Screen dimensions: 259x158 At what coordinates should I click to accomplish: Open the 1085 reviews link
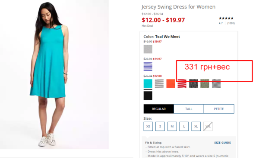pos(231,23)
